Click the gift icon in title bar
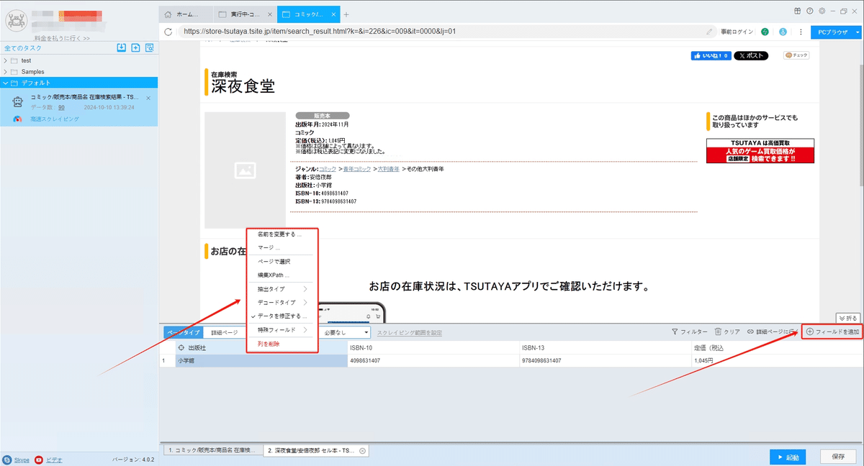864x466 pixels. coord(798,11)
